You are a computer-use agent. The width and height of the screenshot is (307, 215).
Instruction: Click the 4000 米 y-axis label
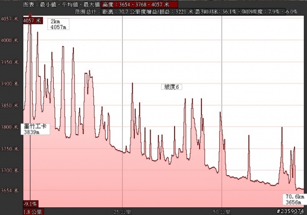tap(10, 40)
